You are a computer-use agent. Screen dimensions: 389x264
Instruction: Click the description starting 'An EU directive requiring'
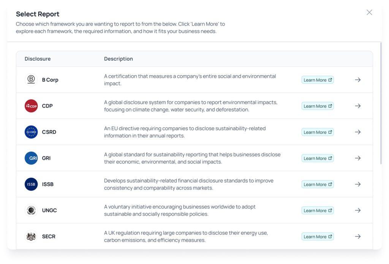(185, 132)
